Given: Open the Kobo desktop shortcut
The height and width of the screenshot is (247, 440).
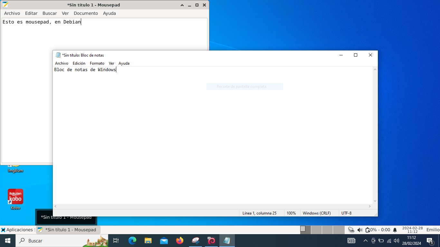Looking at the screenshot, I should (15, 199).
